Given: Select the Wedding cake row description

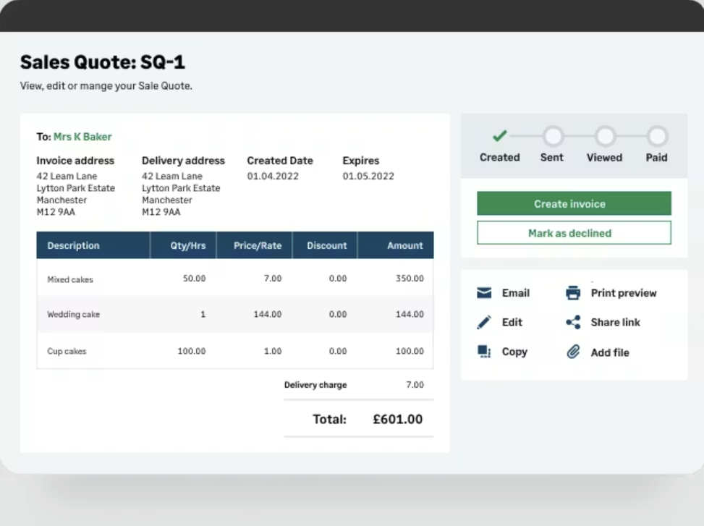Looking at the screenshot, I should [73, 315].
